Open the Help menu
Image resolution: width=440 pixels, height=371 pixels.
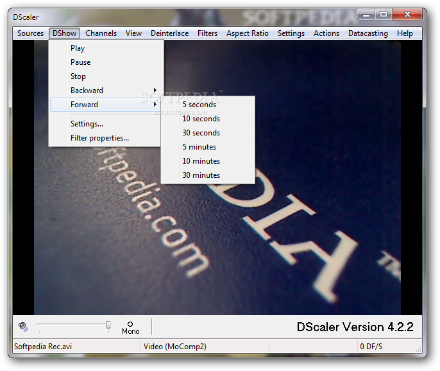pyautogui.click(x=405, y=33)
